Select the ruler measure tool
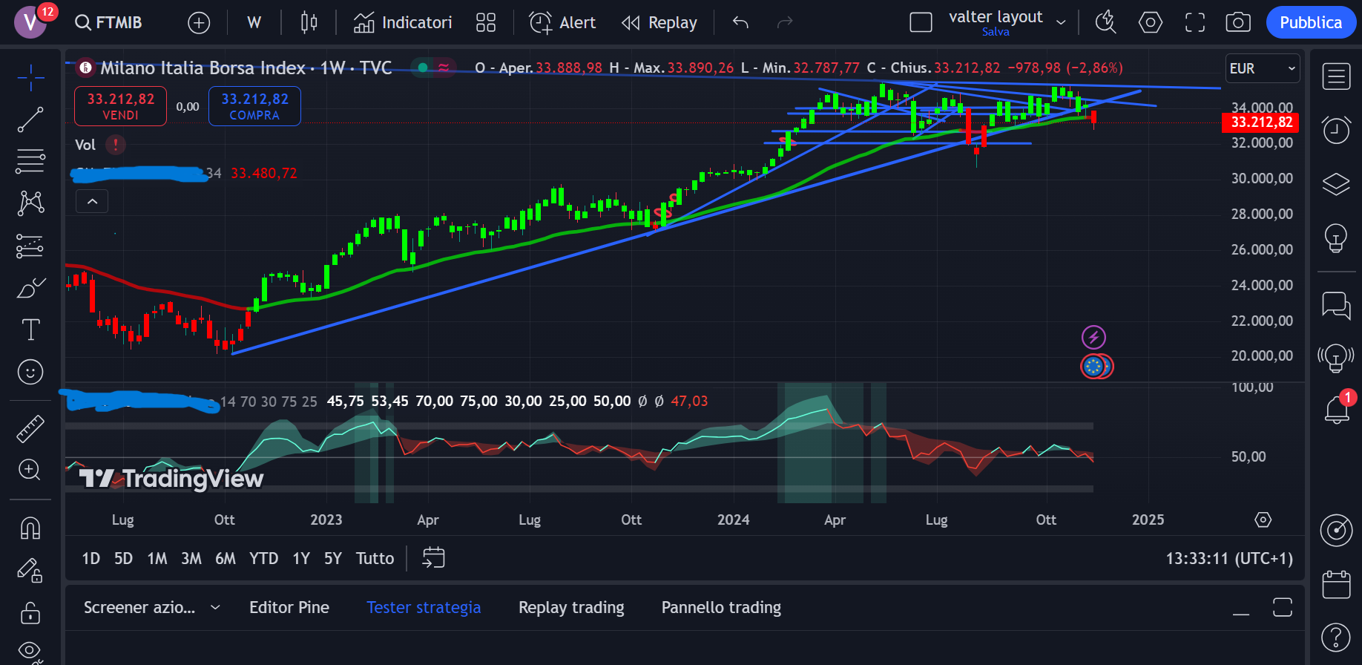The image size is (1362, 665). pos(30,428)
